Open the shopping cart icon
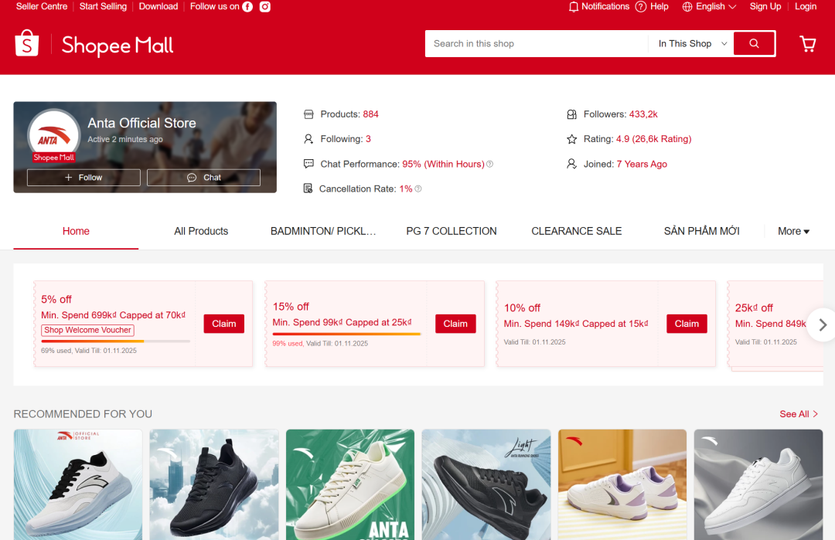This screenshot has width=835, height=540. [808, 44]
